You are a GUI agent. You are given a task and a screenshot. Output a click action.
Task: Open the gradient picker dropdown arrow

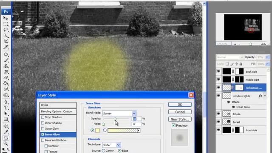(x=139, y=130)
